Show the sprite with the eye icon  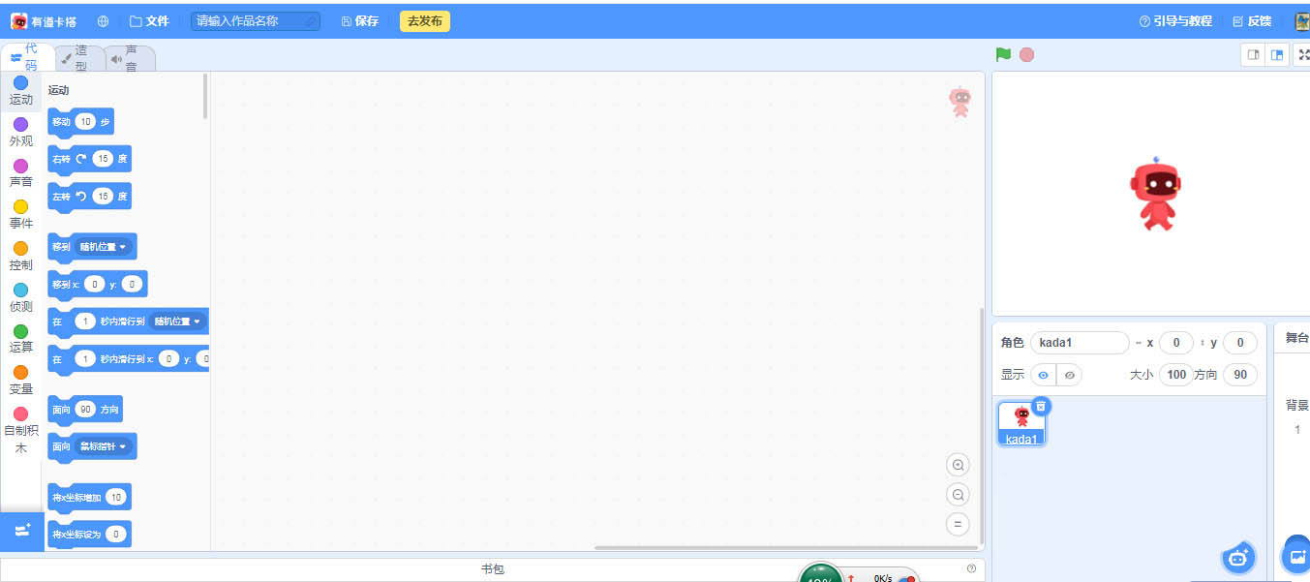coord(1043,375)
